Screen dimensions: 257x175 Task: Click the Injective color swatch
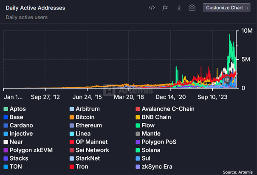point(6,134)
